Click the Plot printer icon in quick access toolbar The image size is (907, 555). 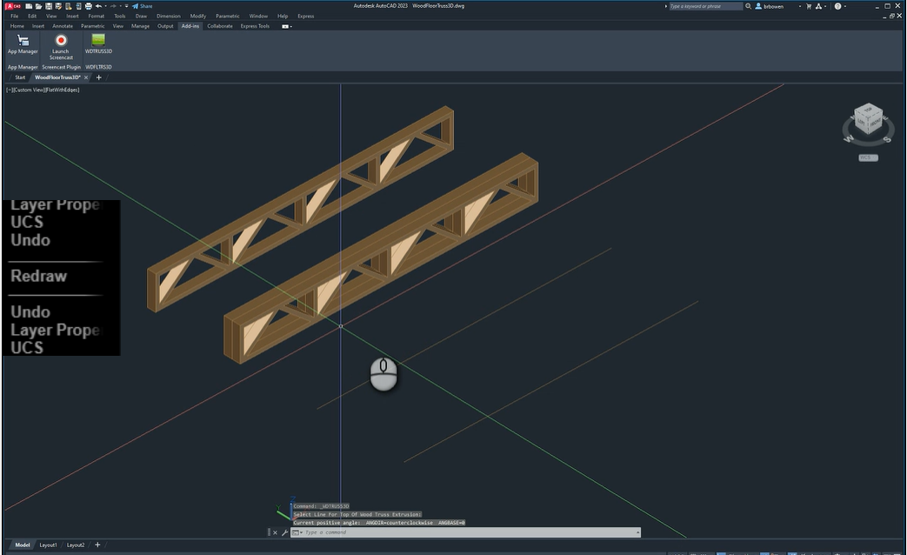(88, 6)
